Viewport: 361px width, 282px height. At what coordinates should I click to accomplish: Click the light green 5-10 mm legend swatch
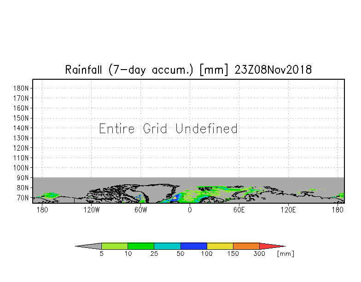click(x=115, y=246)
